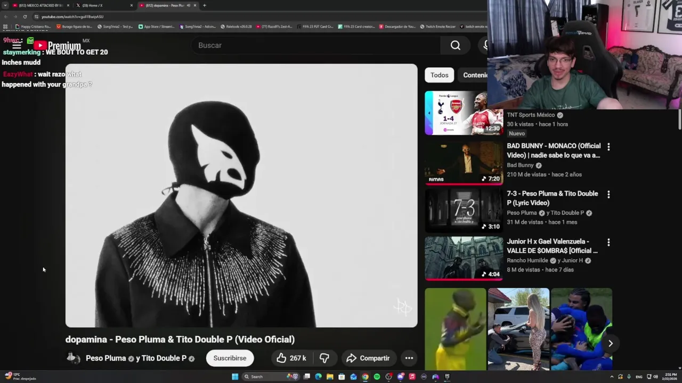Open FIFA 23 FUT Card Cr... bookmark
Screen dimensions: 682x383
pos(315,27)
